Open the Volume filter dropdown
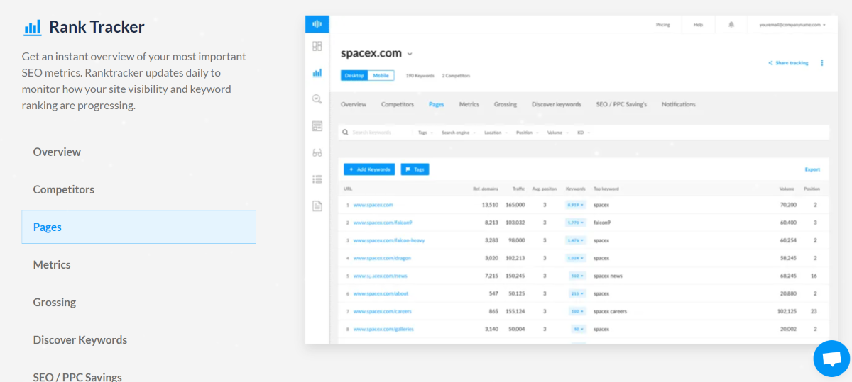 point(558,133)
